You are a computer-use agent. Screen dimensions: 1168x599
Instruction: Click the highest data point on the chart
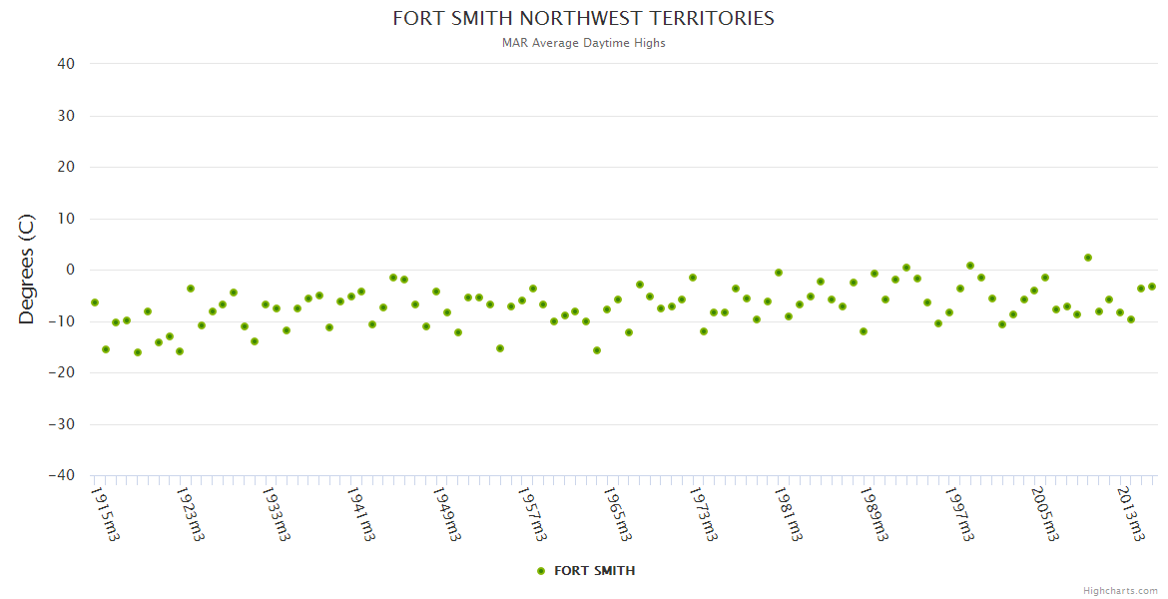pyautogui.click(x=1087, y=258)
